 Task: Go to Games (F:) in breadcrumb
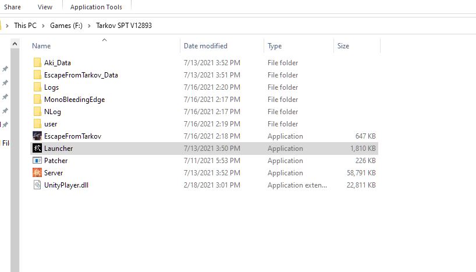click(66, 26)
